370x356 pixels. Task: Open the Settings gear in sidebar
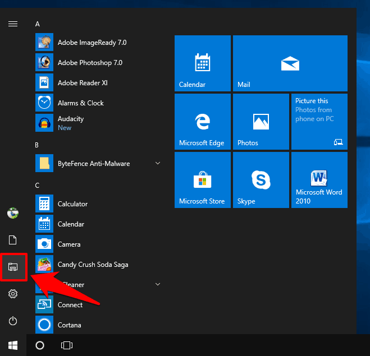(x=13, y=294)
